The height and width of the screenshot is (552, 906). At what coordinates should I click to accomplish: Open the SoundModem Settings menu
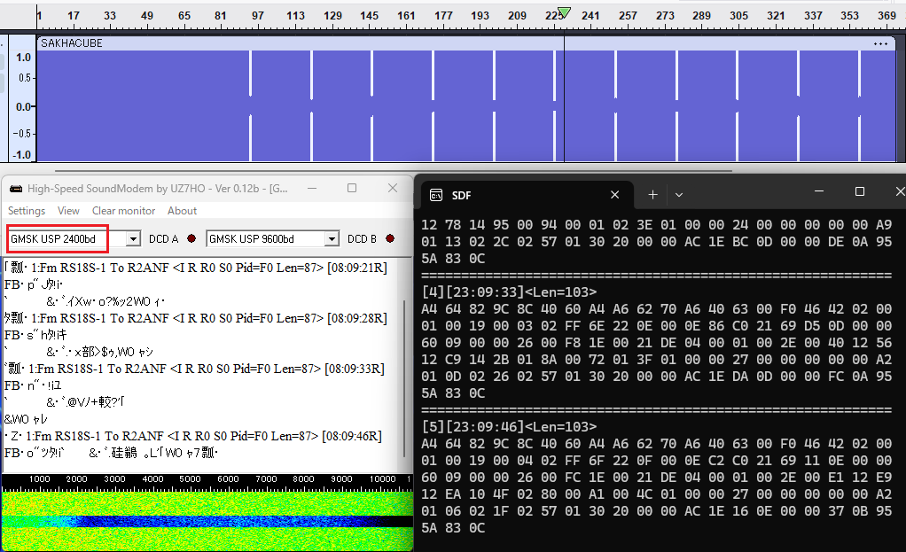coord(27,211)
